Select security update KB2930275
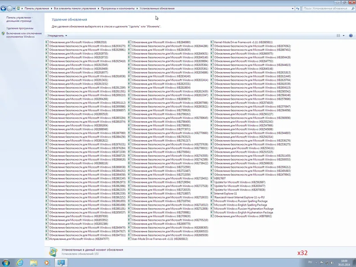Viewport: 356px width, 267px height. [87, 46]
